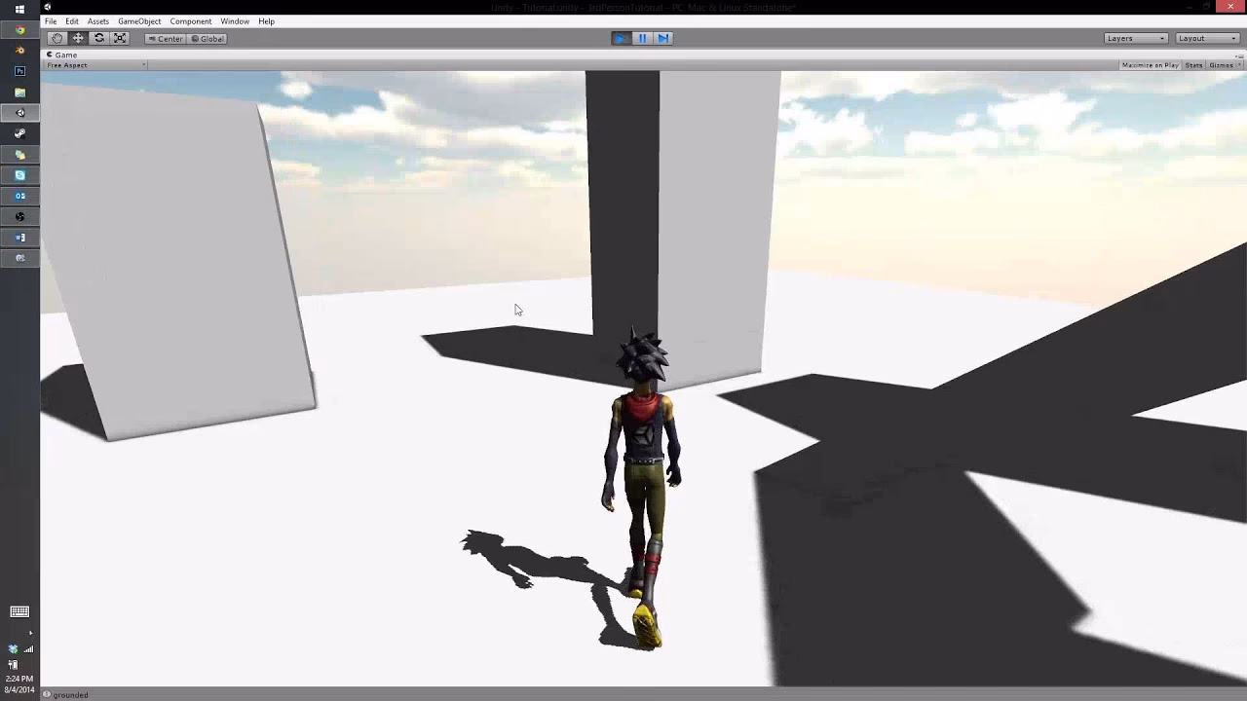Pause the running game
The image size is (1247, 701).
pyautogui.click(x=642, y=38)
